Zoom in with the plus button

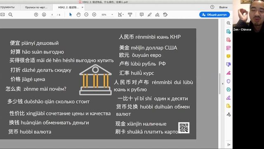pyautogui.click(x=94, y=15)
